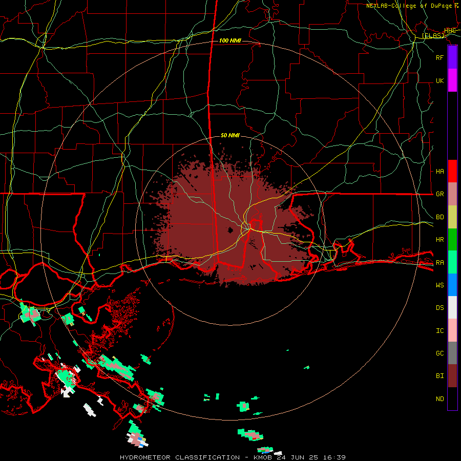Click the [CLAS] label
Image resolution: width=461 pixels, height=461 pixels.
pyautogui.click(x=433, y=35)
